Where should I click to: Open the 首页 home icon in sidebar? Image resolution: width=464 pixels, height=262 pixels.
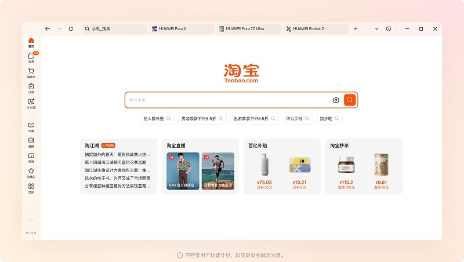coord(31,42)
